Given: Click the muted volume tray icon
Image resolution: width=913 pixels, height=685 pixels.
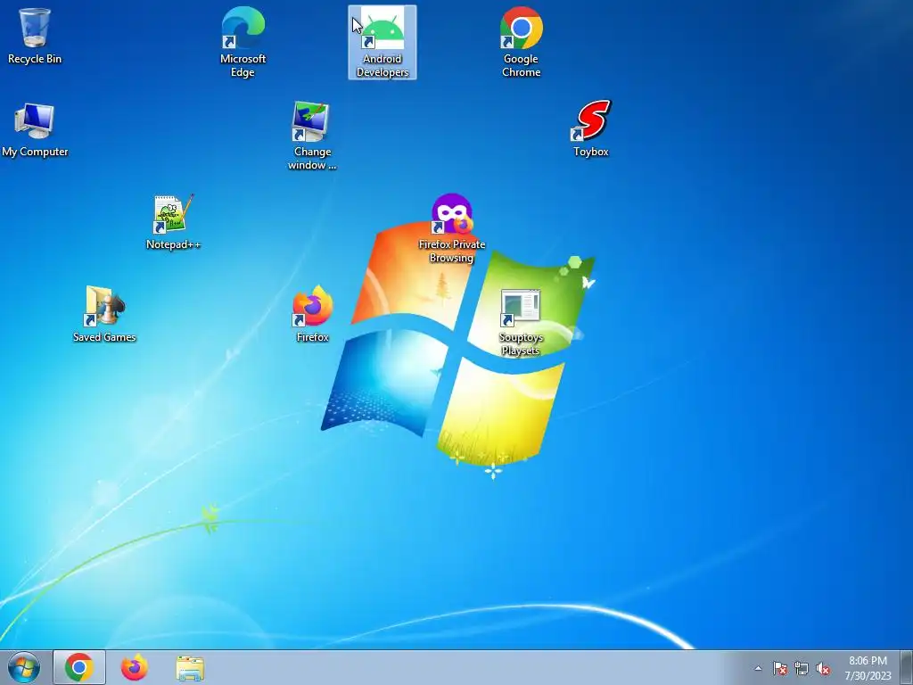Looking at the screenshot, I should (823, 668).
